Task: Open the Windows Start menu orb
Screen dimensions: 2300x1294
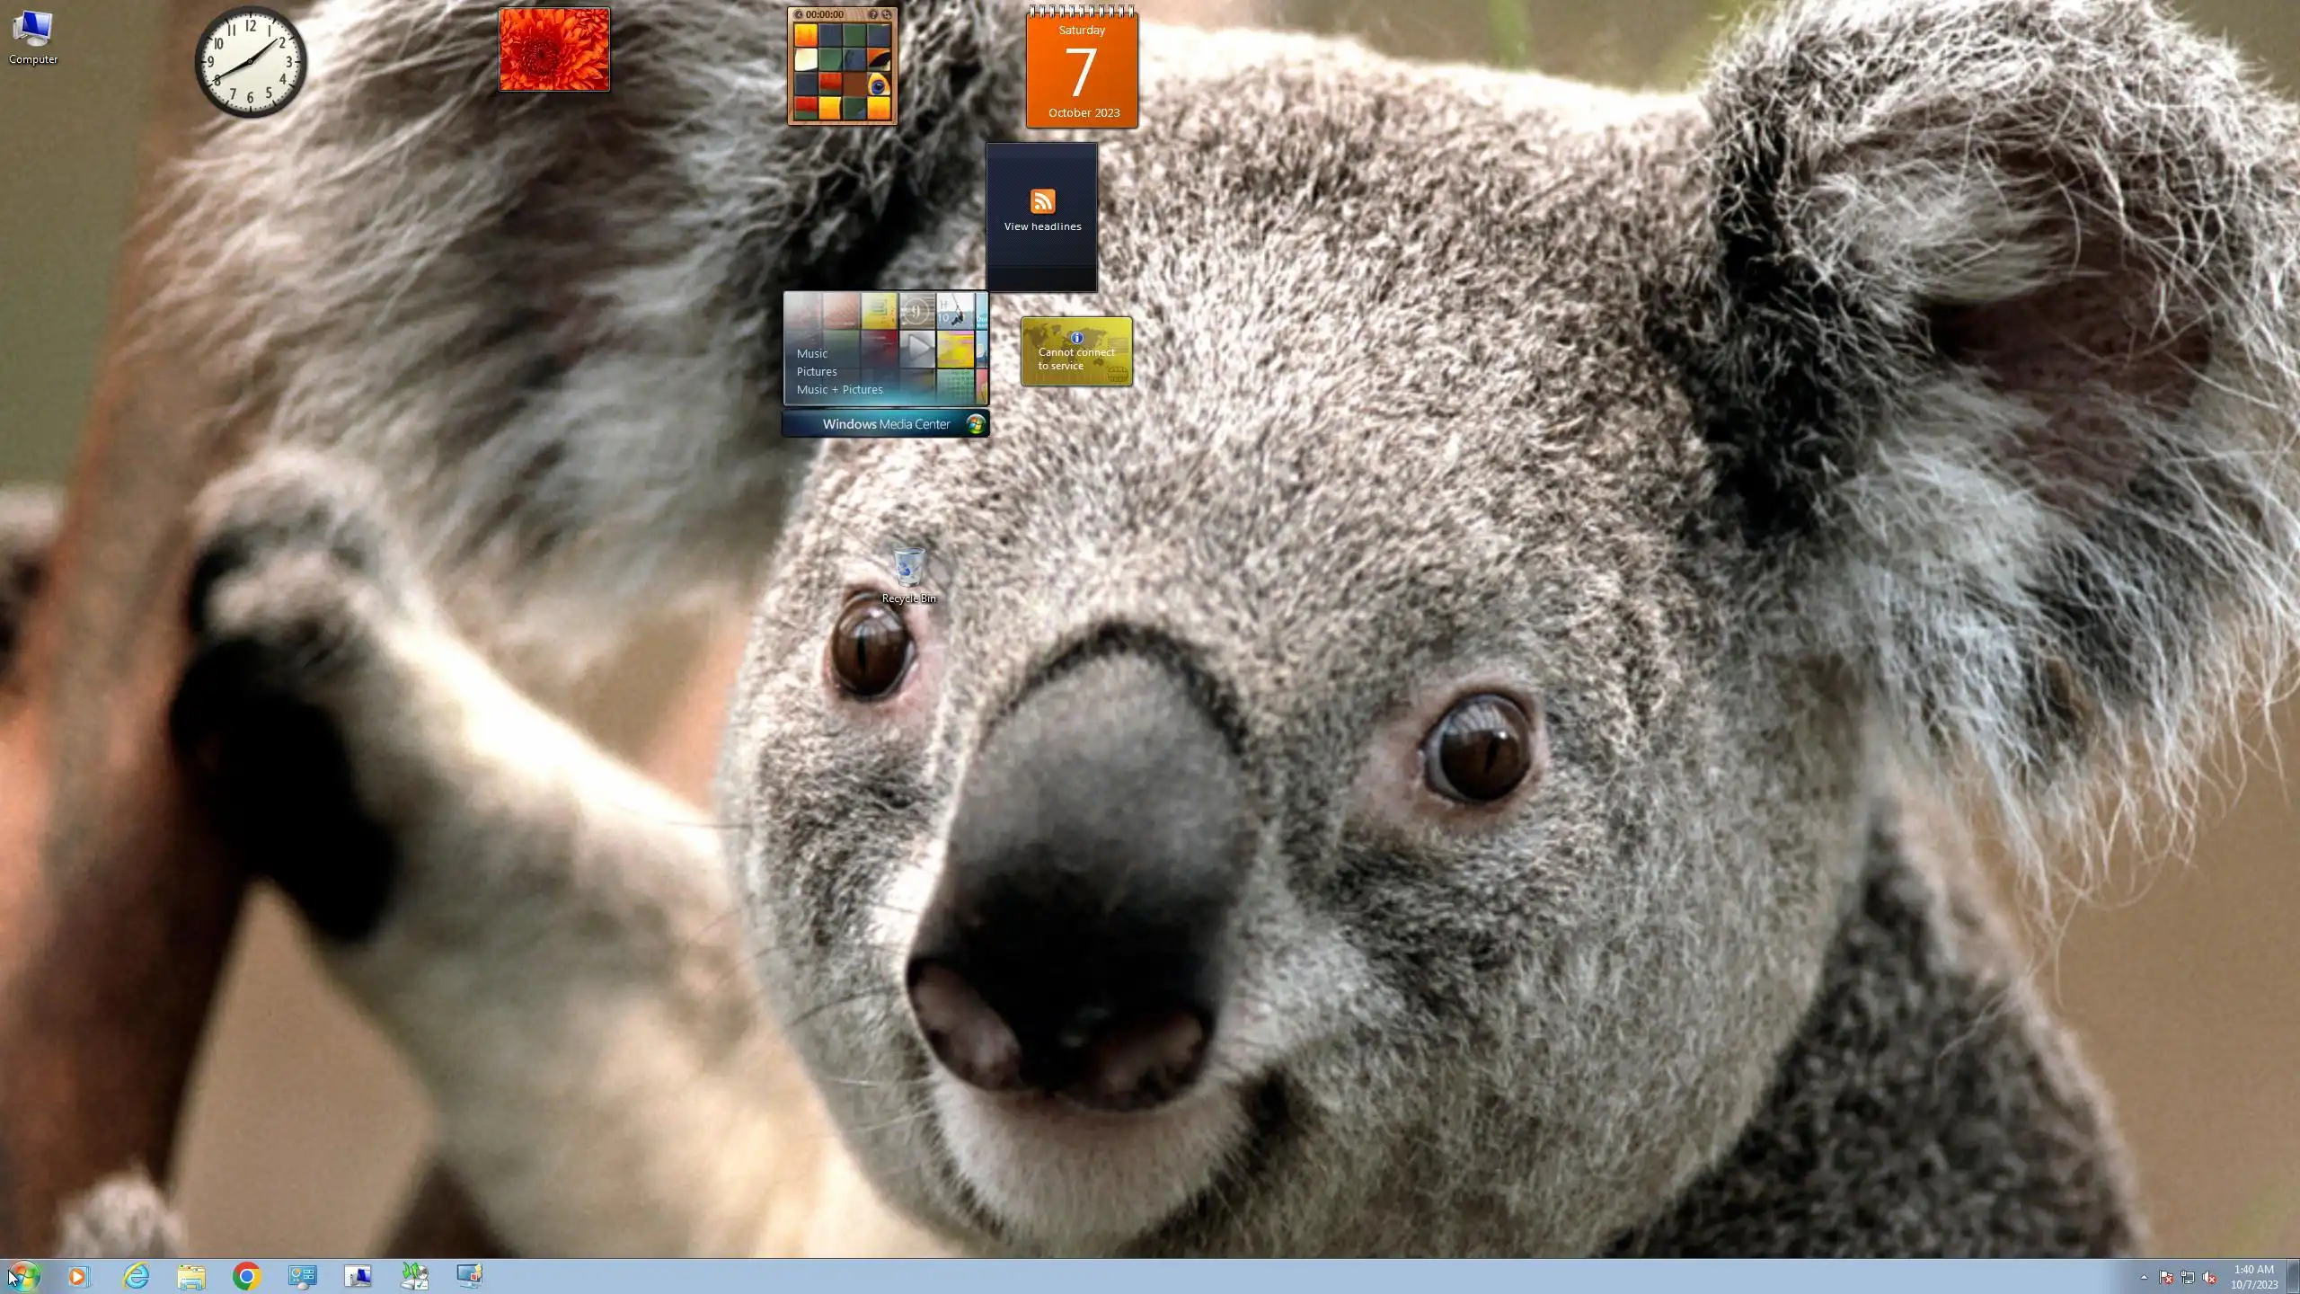Action: pyautogui.click(x=24, y=1275)
